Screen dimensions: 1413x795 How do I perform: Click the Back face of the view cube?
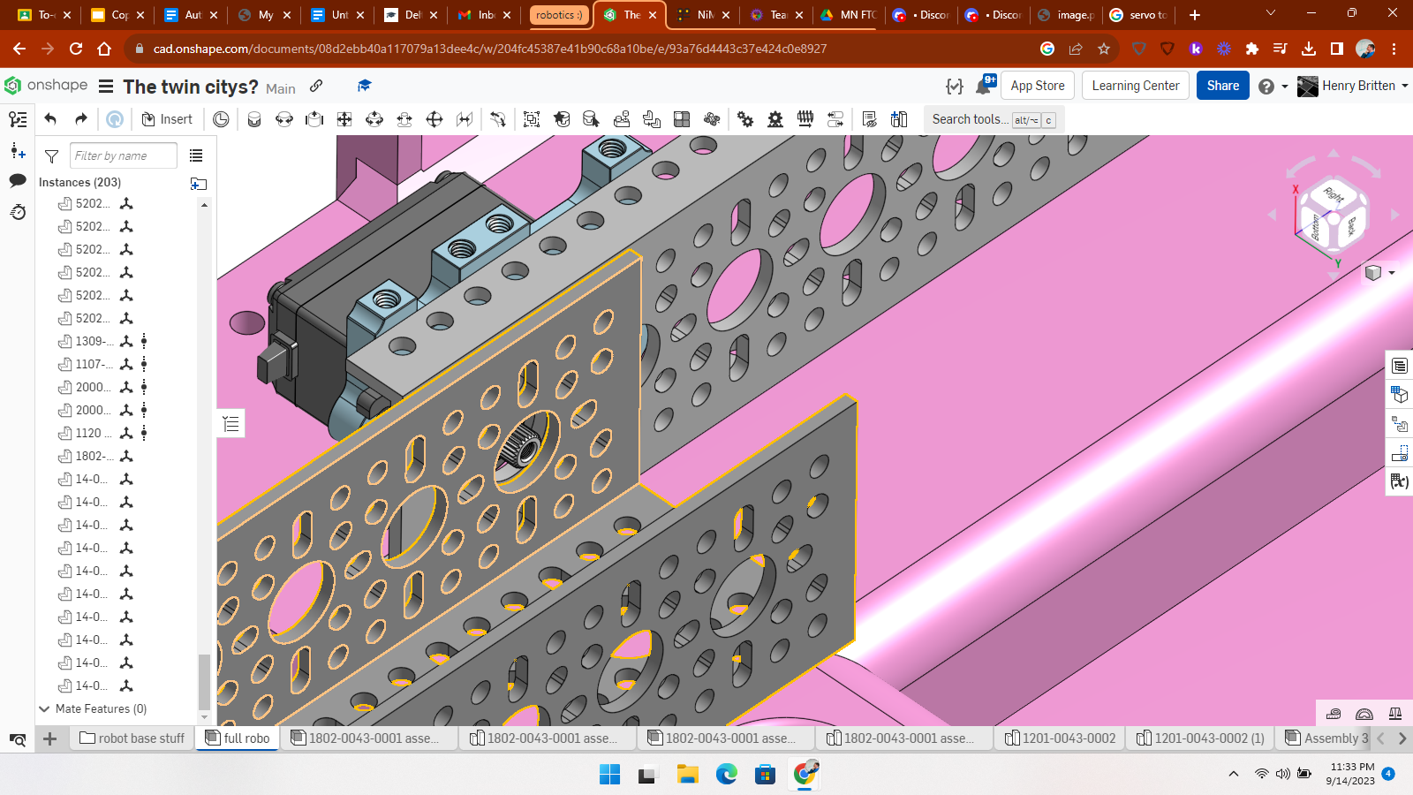1350,227
